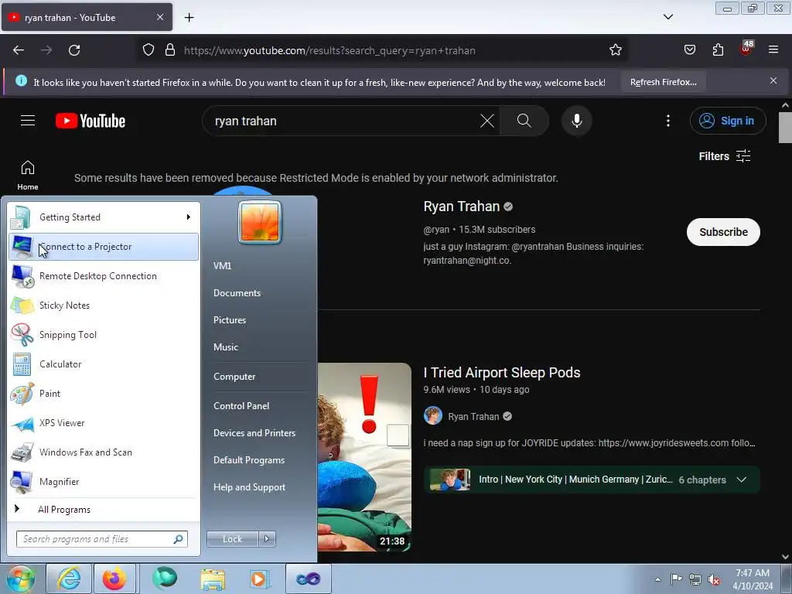Click Sign in on YouTube
The image size is (792, 594).
tap(728, 121)
